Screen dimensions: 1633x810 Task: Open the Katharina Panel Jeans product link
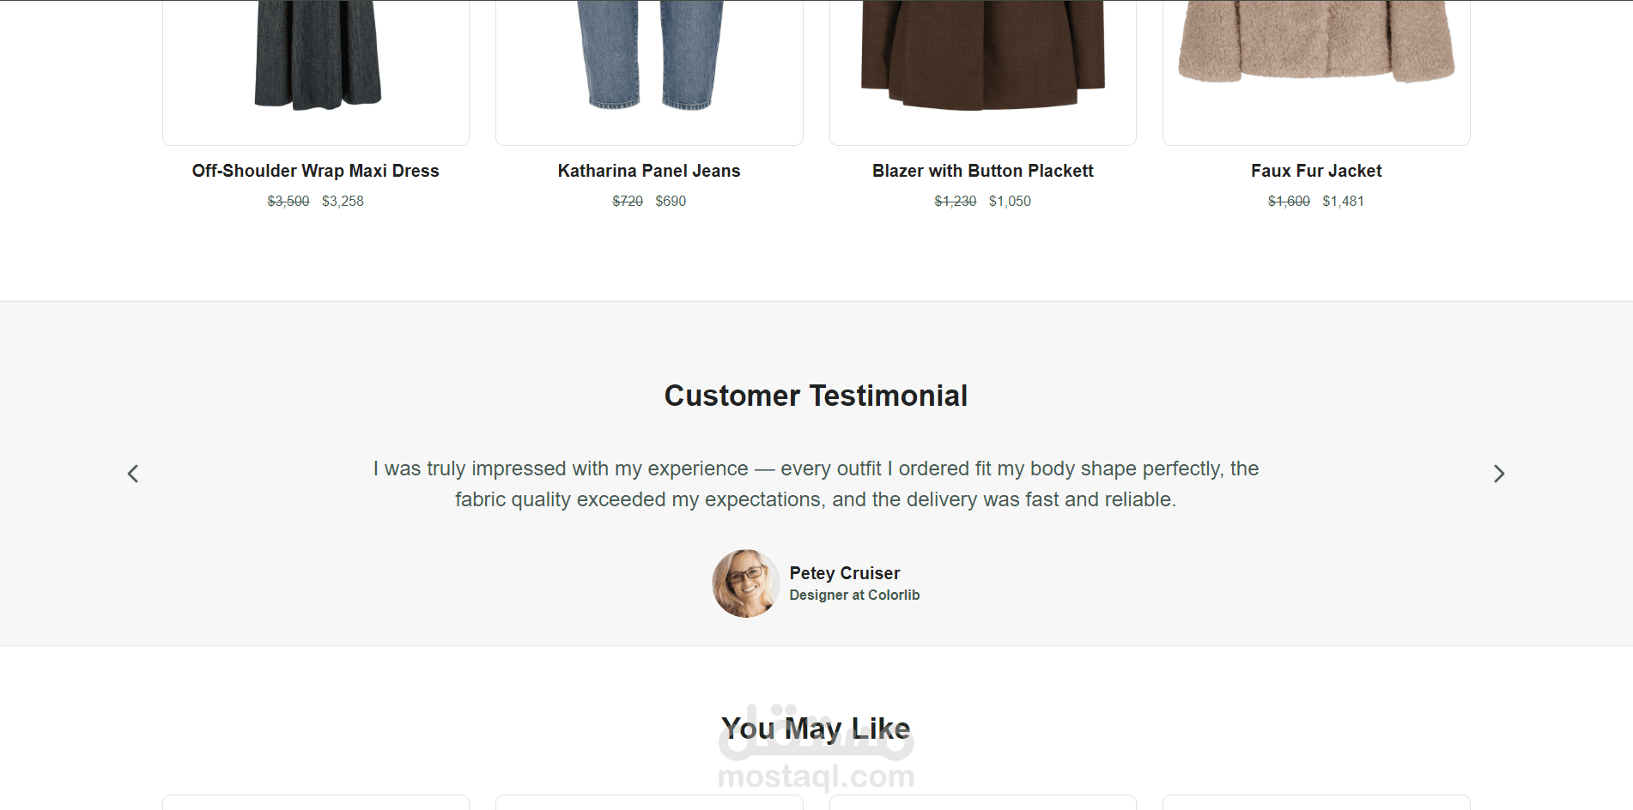click(649, 171)
